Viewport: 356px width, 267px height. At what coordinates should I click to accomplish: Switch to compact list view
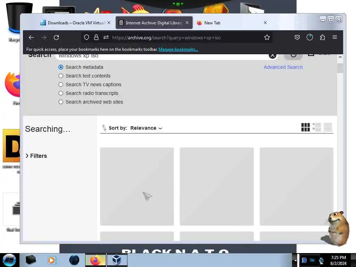point(328,127)
